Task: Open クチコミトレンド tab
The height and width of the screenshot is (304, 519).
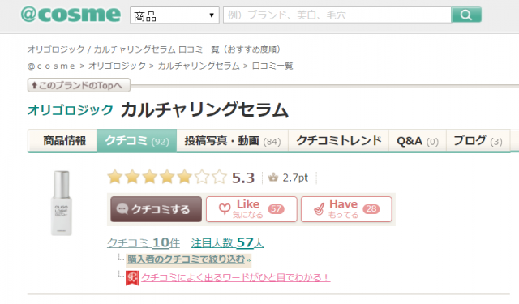Action: 339,141
